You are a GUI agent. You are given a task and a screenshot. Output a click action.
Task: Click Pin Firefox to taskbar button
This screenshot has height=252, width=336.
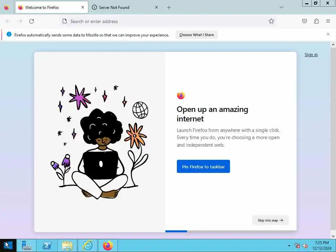[x=203, y=166]
